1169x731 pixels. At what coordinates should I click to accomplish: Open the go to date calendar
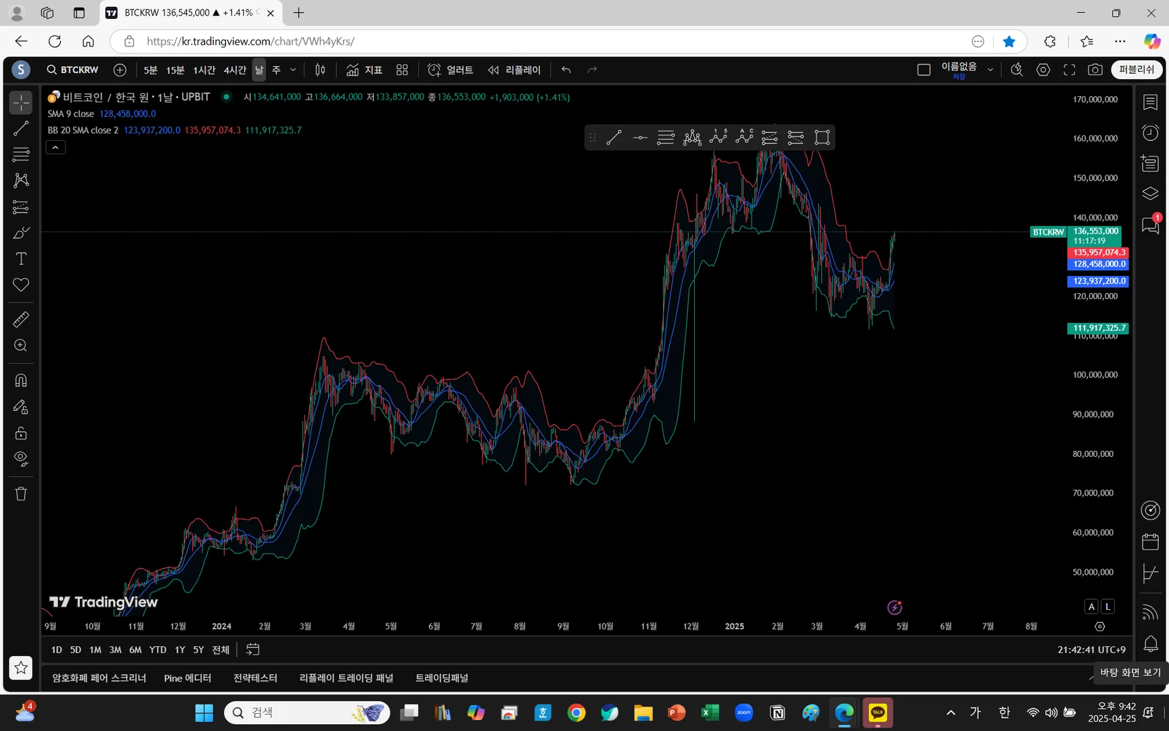pos(252,650)
